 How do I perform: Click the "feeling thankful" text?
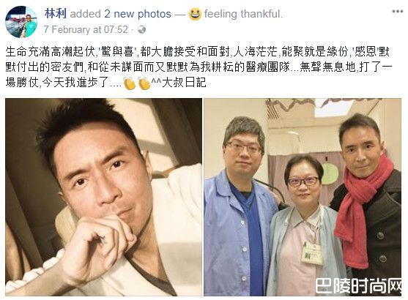point(242,14)
